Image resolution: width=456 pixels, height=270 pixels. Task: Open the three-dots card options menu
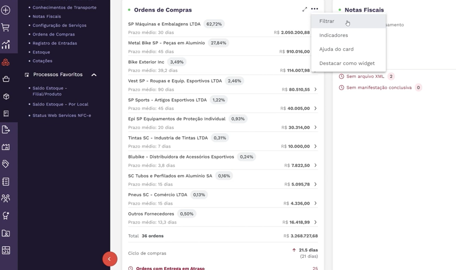coord(314,9)
